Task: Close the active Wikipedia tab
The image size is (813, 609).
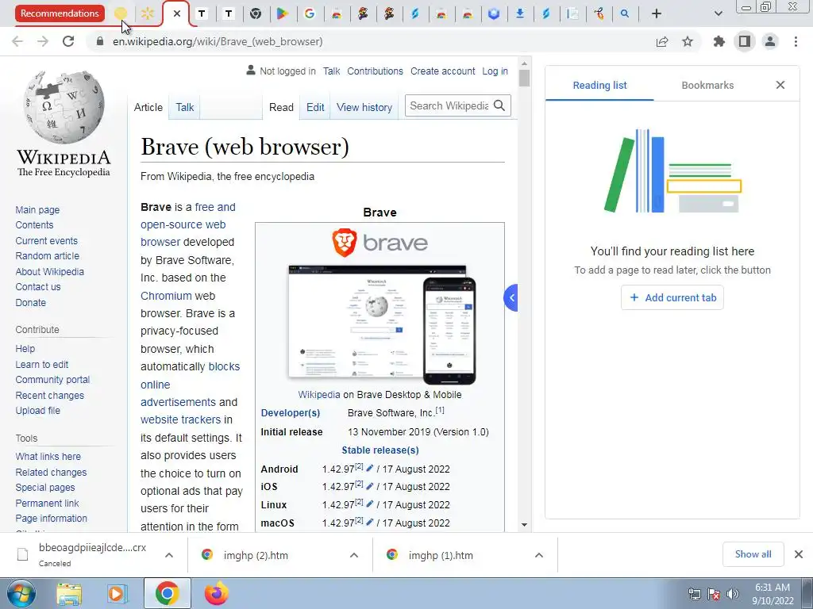Action: click(x=177, y=13)
